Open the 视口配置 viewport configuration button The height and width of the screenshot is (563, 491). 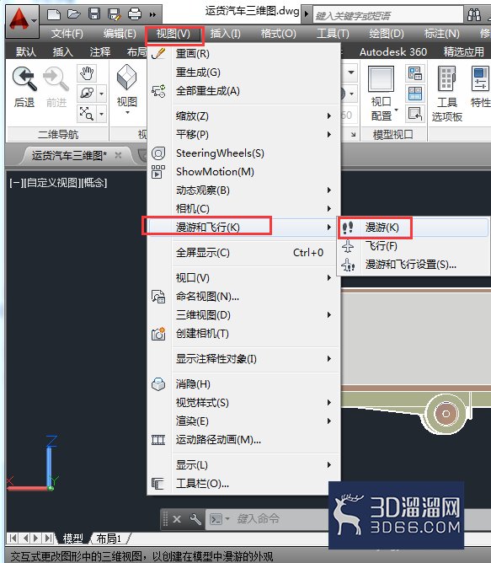pyautogui.click(x=382, y=94)
